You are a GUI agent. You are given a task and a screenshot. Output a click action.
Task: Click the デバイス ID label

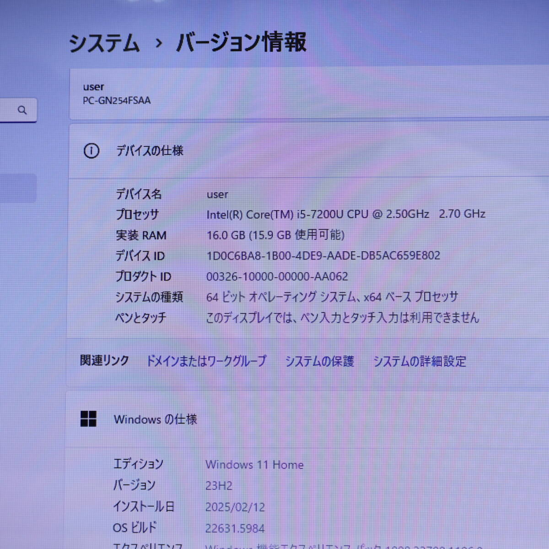click(140, 256)
